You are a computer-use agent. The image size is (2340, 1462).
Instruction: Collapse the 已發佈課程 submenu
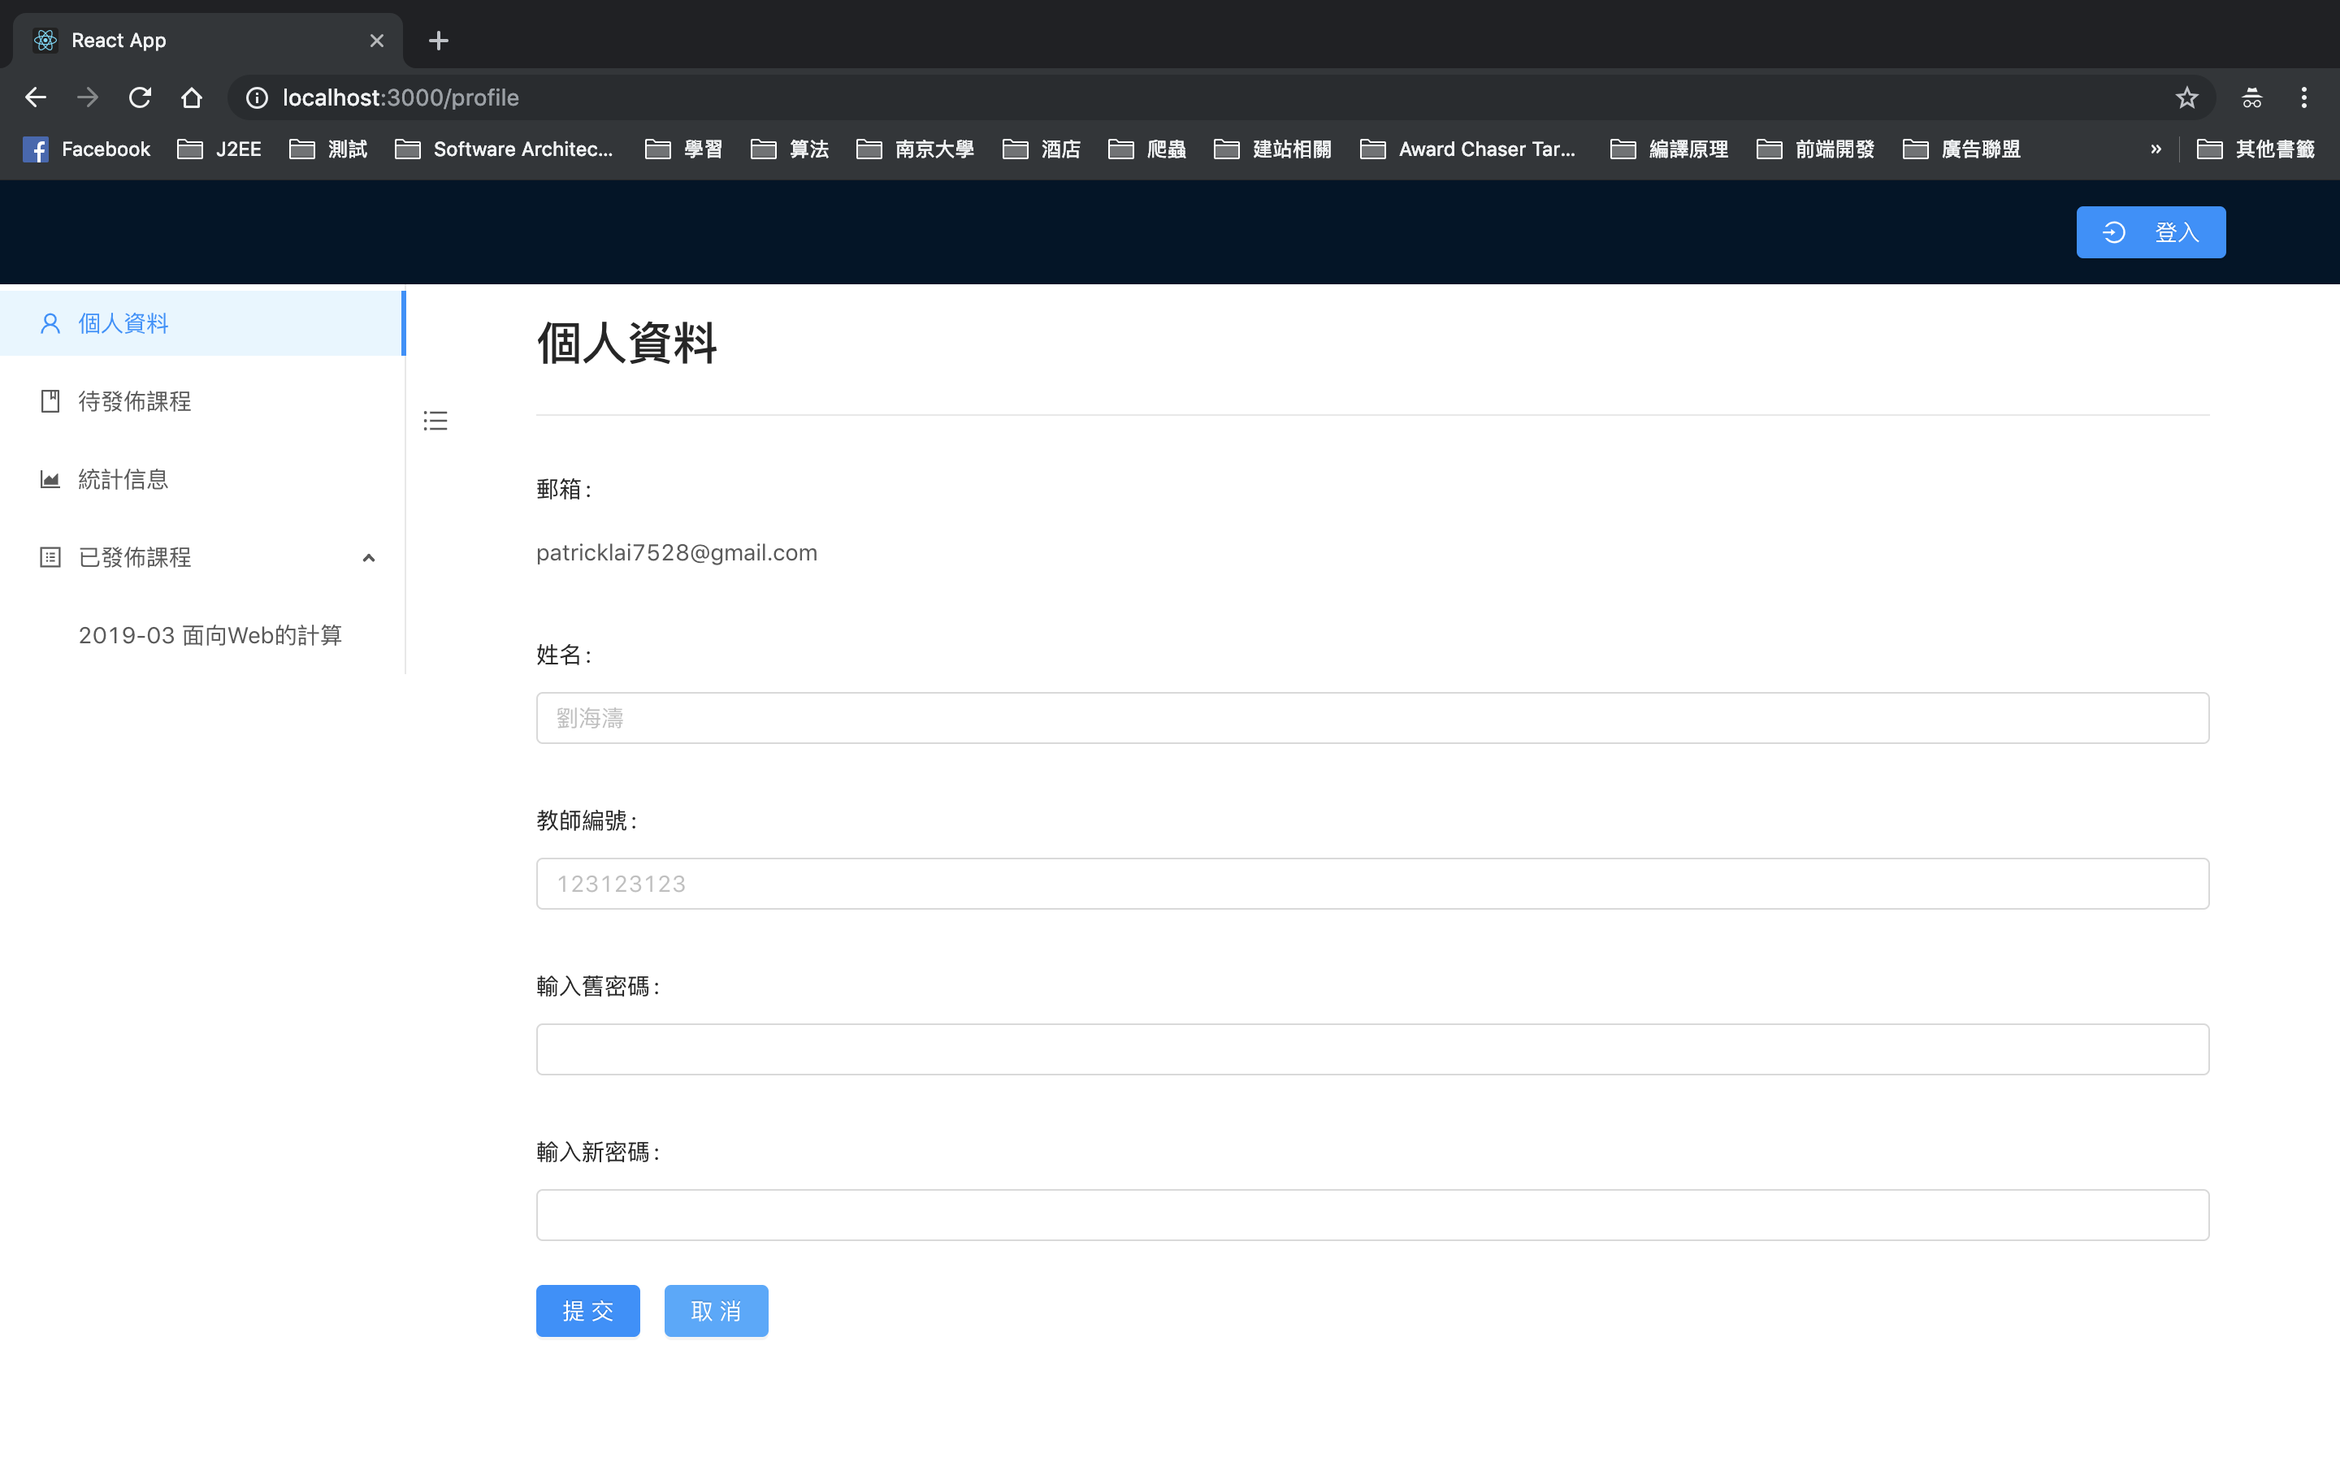(x=368, y=558)
